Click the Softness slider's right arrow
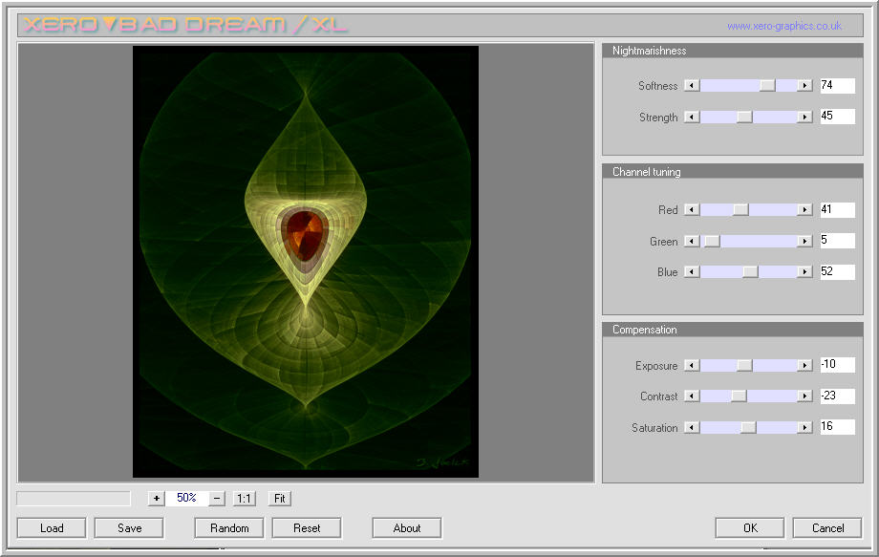879x557 pixels. click(x=805, y=86)
